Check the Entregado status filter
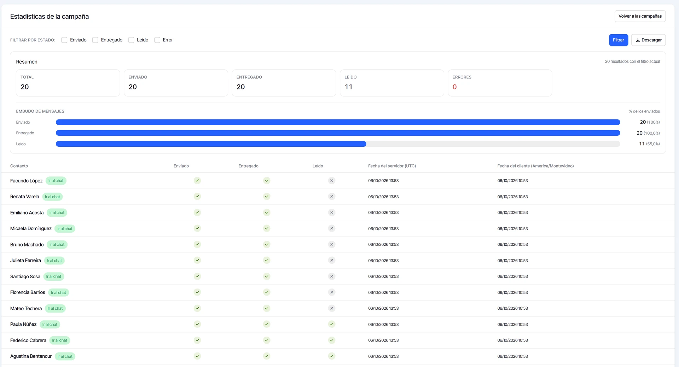This screenshot has width=679, height=367. click(95, 40)
